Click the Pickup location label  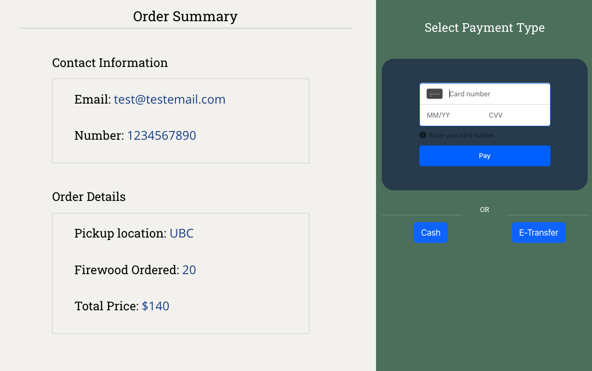[x=120, y=234]
